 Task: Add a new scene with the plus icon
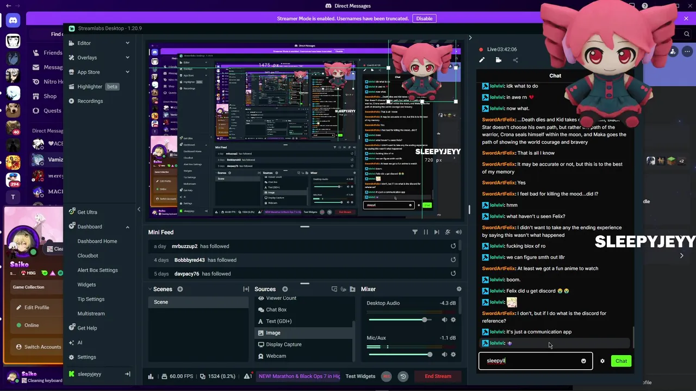coord(180,289)
